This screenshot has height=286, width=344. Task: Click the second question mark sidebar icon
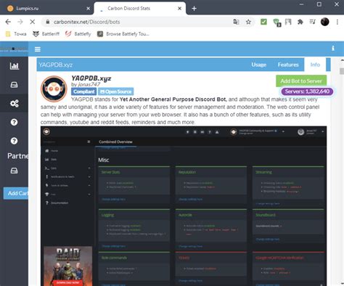[x=14, y=141]
